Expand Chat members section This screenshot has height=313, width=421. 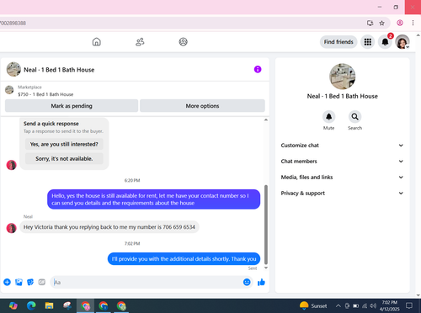point(343,162)
